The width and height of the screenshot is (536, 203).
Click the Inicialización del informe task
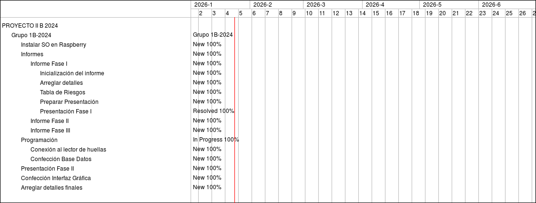click(x=72, y=73)
